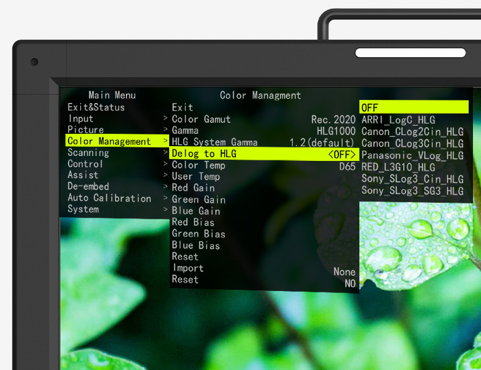
Task: Expand arrow beside Picture entry
Action: click(165, 129)
